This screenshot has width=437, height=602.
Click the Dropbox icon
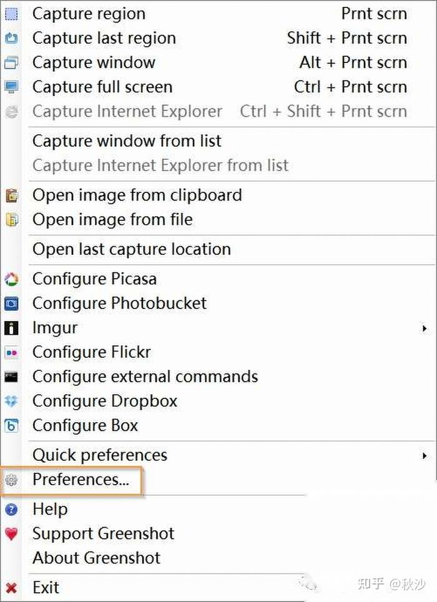point(11,401)
